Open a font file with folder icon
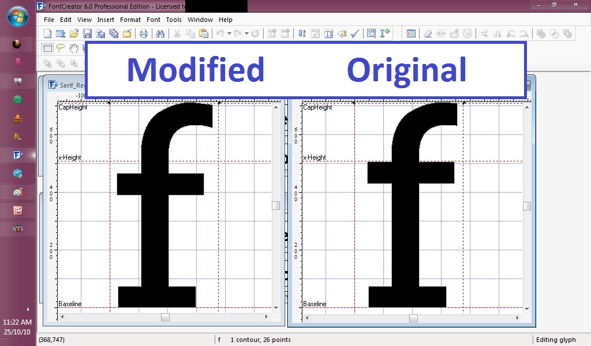This screenshot has height=346, width=591. [74, 34]
